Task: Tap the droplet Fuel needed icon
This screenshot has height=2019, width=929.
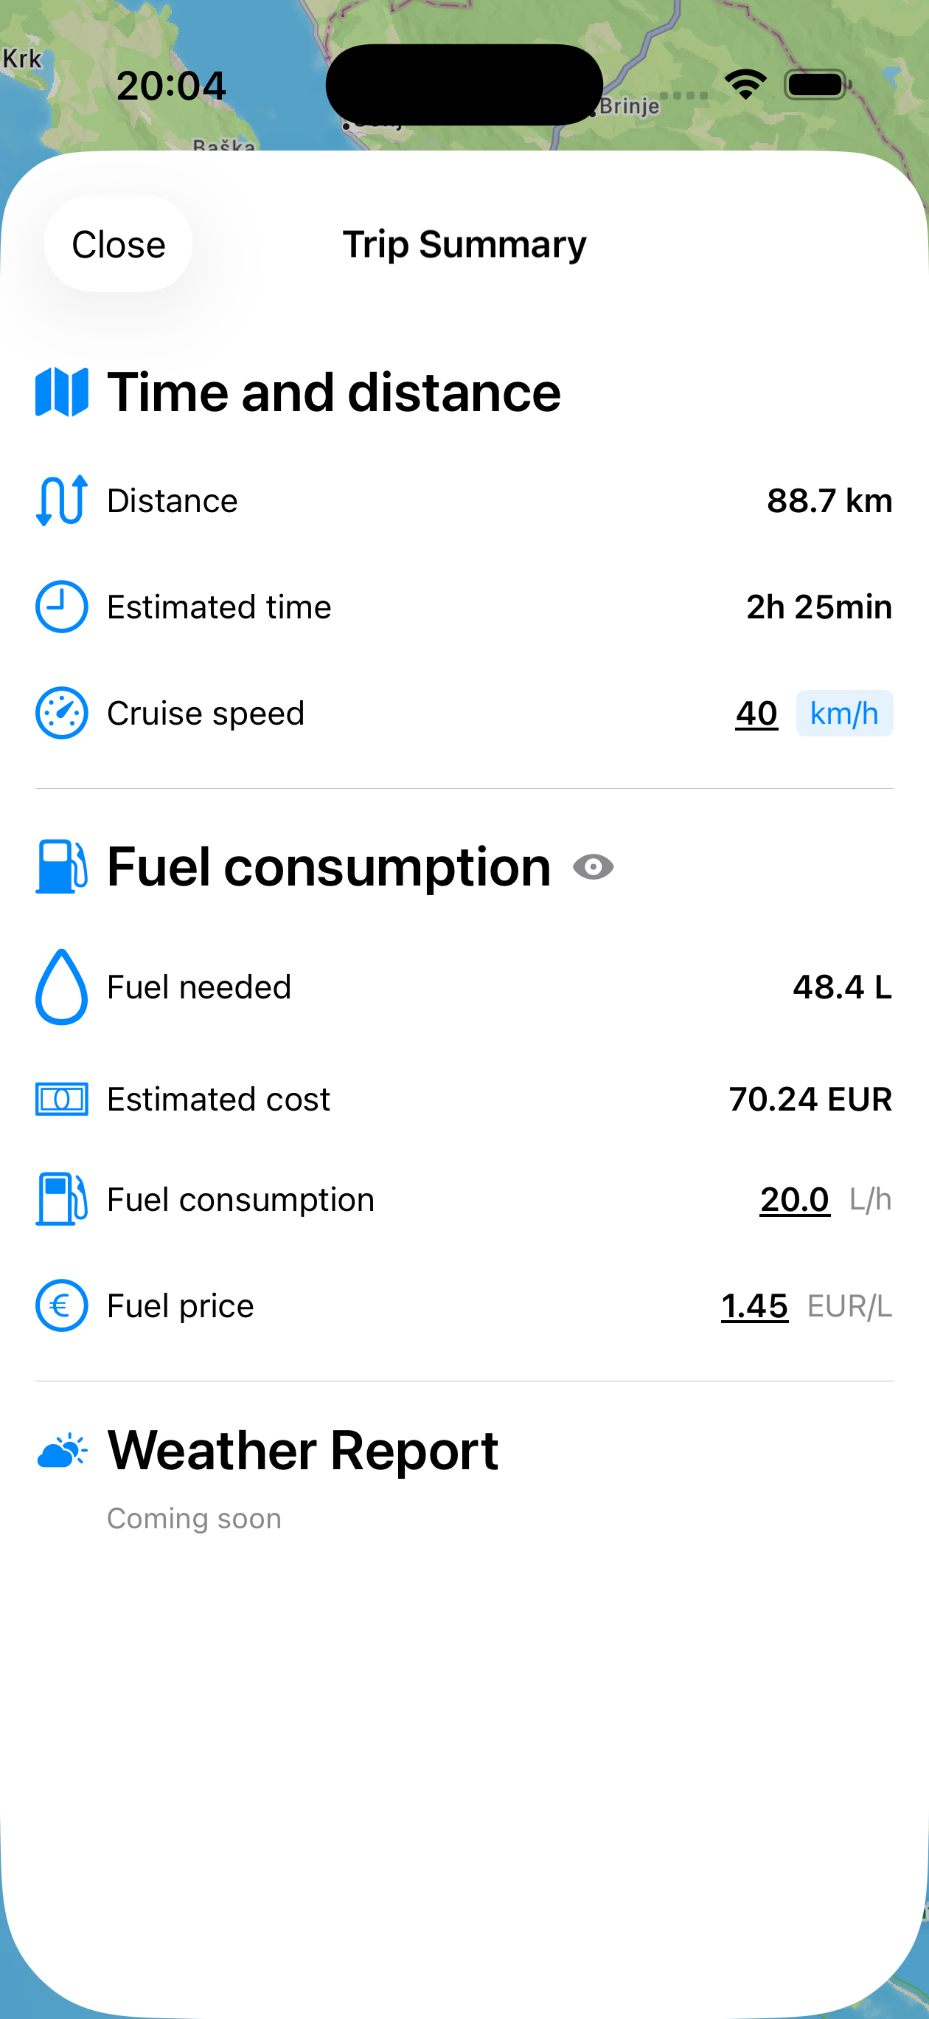Action: tap(61, 987)
